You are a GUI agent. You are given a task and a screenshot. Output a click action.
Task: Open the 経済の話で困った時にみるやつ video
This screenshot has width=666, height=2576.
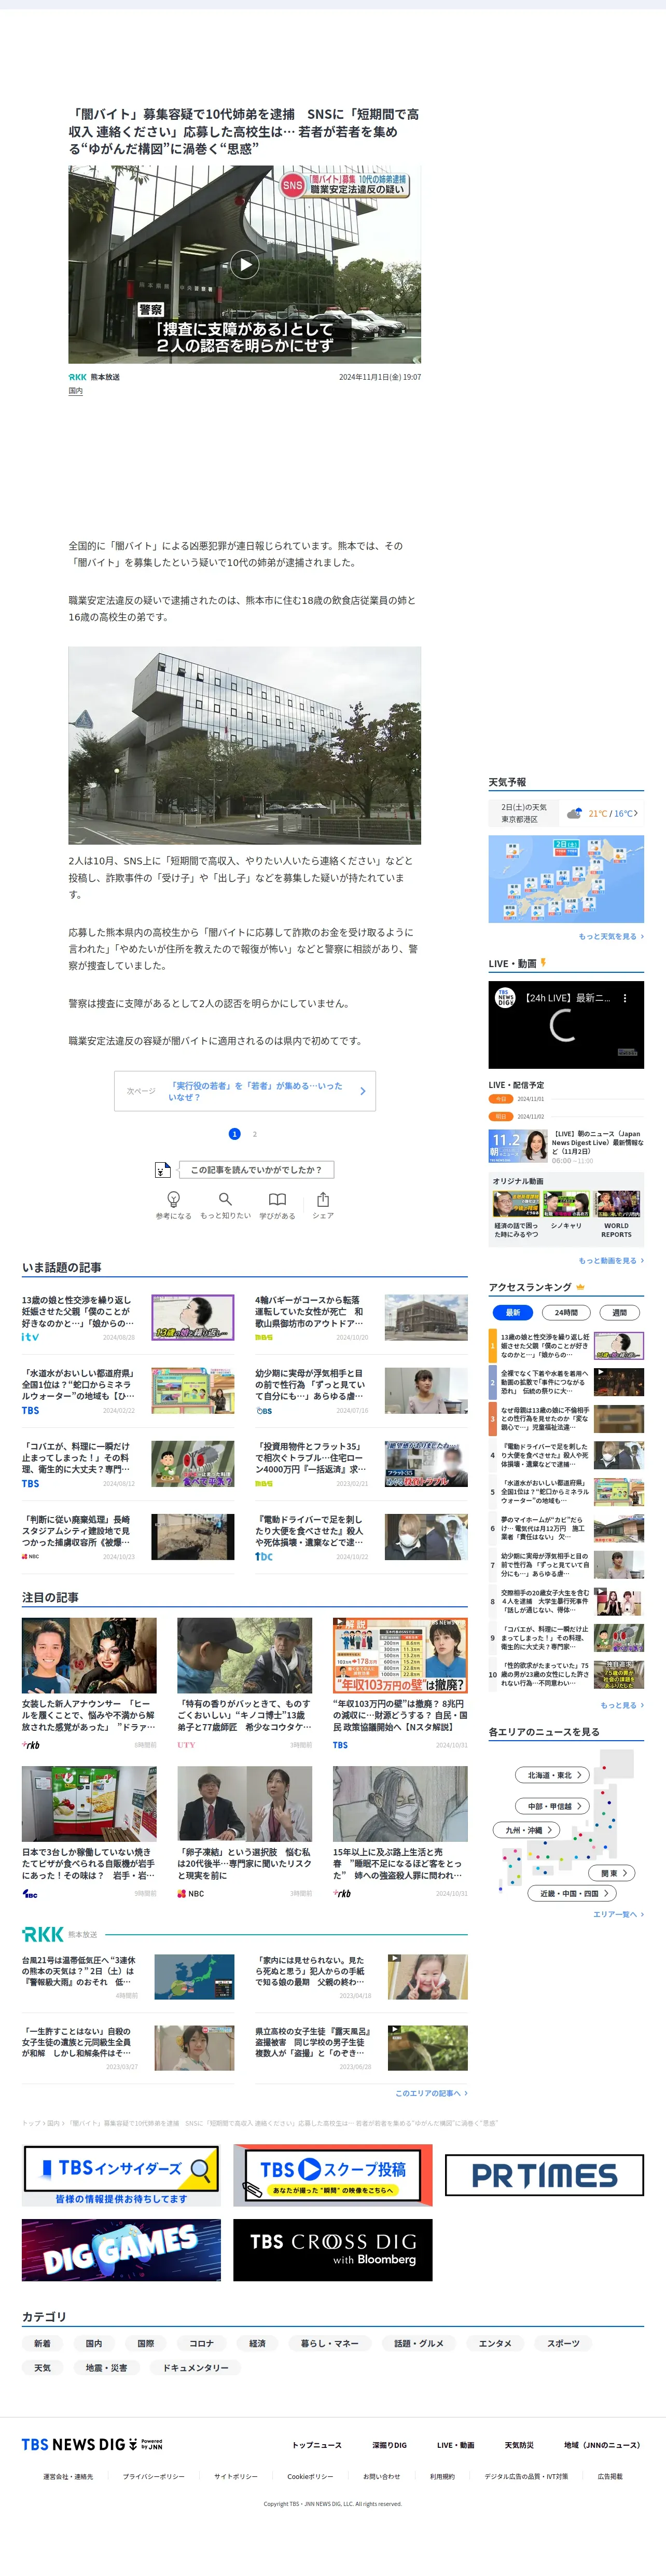point(516,1214)
